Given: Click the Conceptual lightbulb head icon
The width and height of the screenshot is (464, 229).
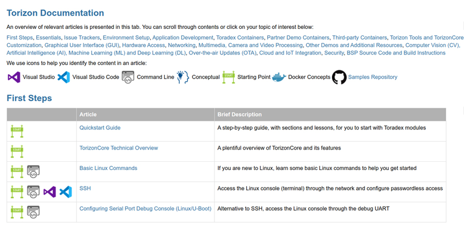Looking at the screenshot, I should [x=183, y=77].
